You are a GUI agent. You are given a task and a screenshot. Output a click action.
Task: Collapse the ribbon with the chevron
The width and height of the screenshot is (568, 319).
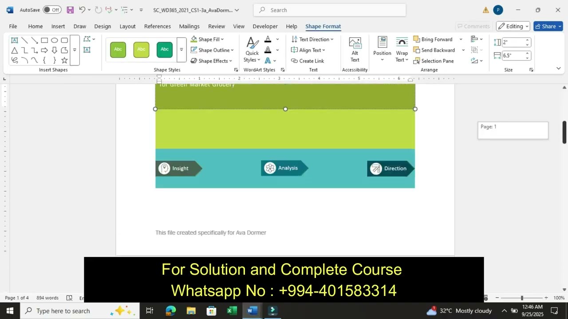tap(559, 68)
